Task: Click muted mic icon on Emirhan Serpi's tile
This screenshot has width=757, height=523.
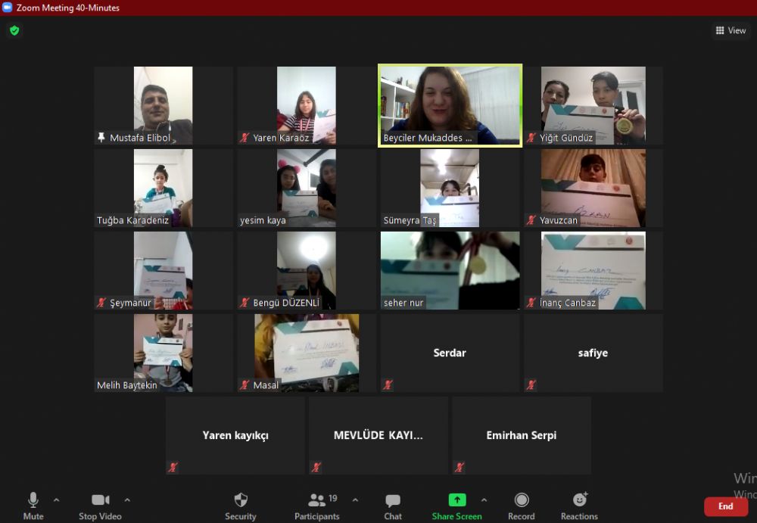Action: [x=460, y=468]
